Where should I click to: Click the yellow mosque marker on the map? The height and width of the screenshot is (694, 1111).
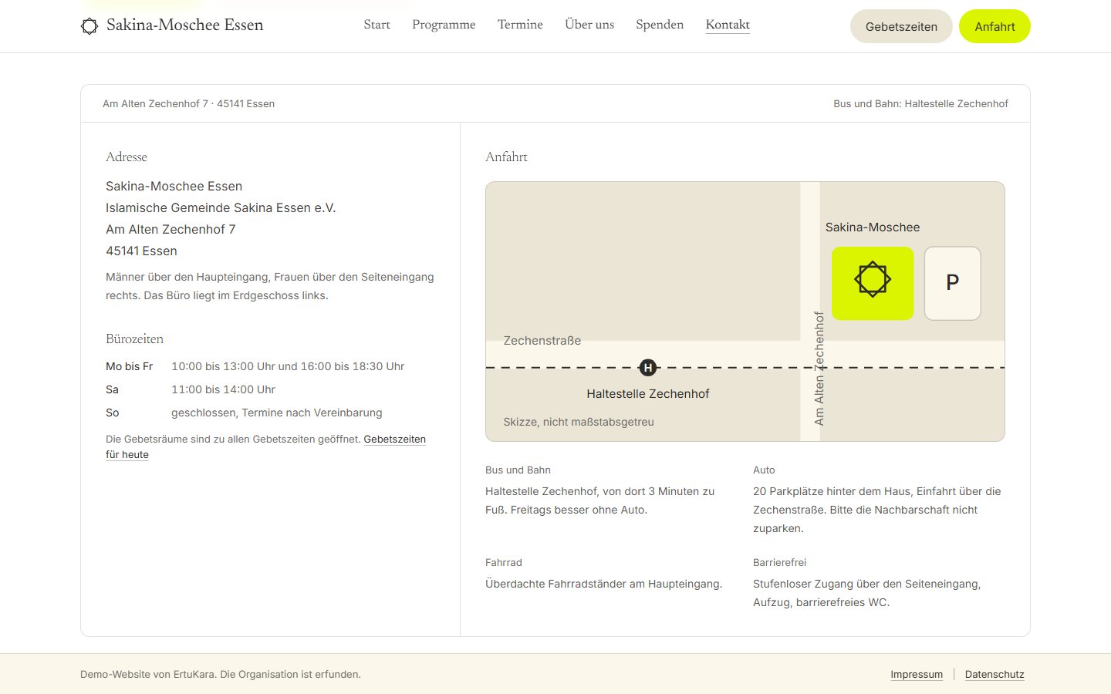pyautogui.click(x=873, y=283)
